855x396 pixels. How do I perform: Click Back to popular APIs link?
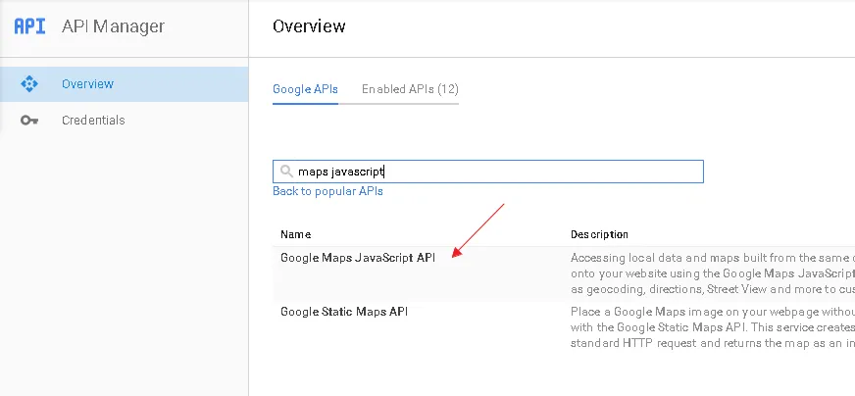[x=327, y=191]
